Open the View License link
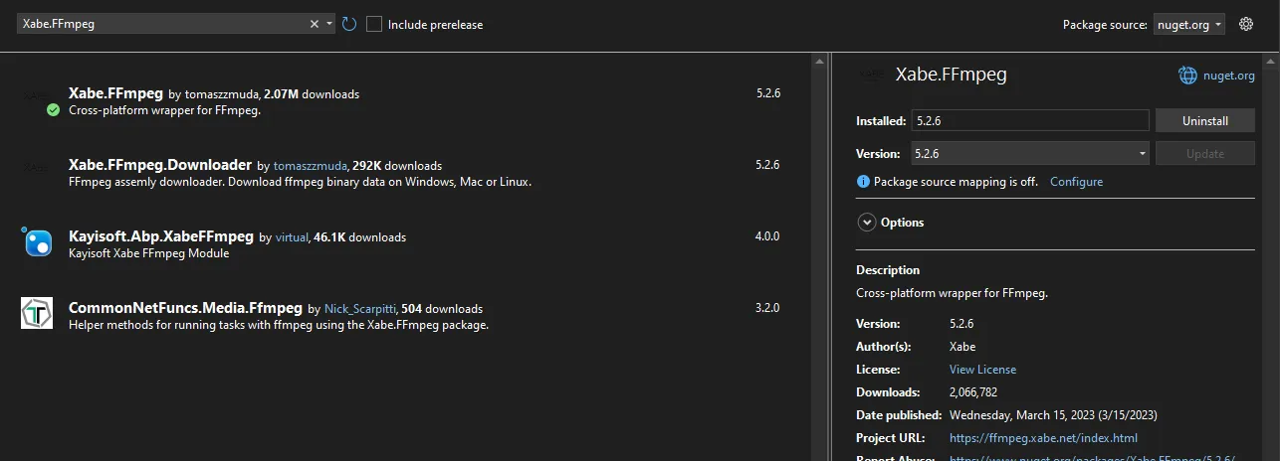 pos(982,369)
